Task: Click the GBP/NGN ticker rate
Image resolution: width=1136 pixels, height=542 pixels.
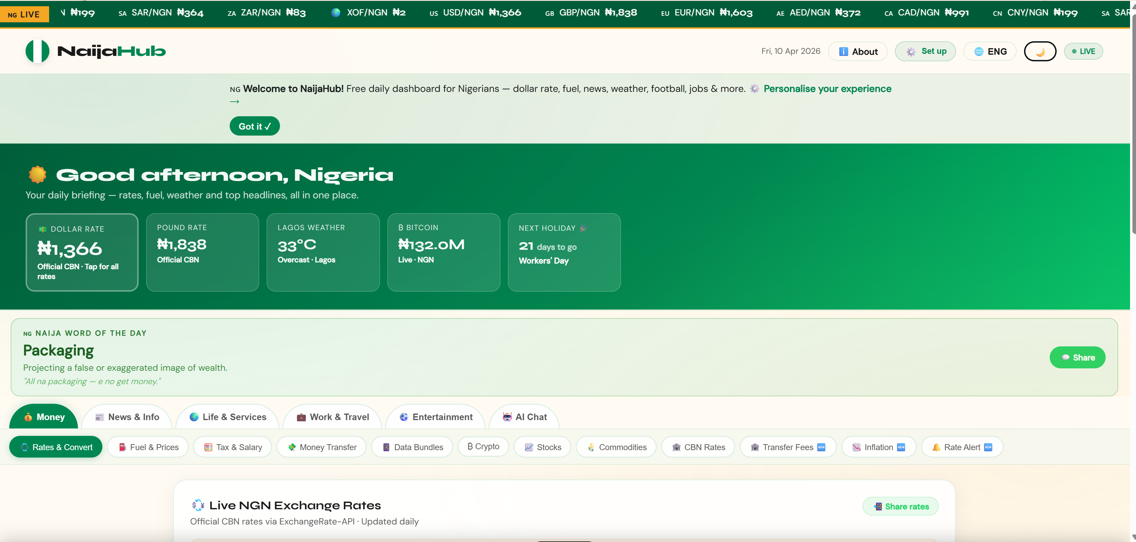Action: (x=591, y=13)
